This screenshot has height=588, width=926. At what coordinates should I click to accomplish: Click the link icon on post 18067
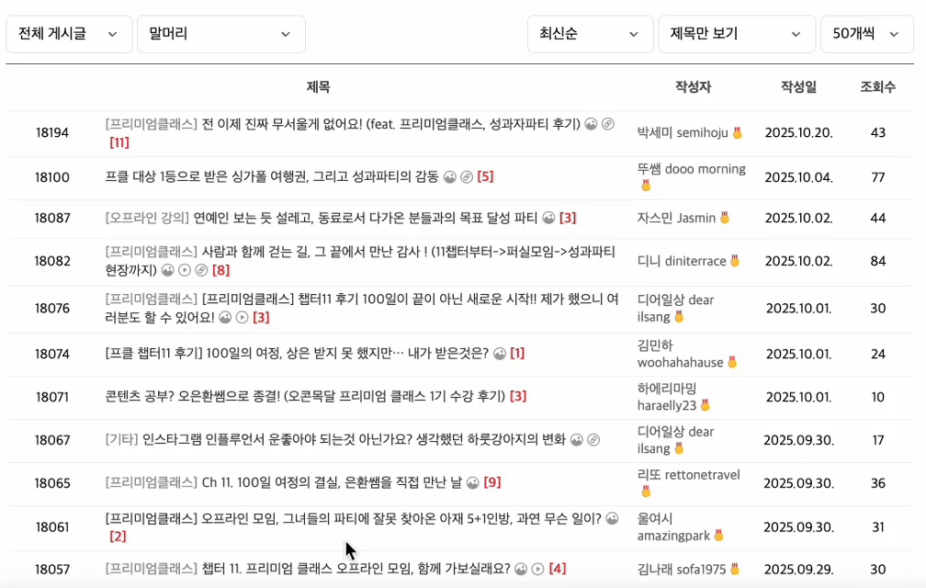(x=593, y=440)
